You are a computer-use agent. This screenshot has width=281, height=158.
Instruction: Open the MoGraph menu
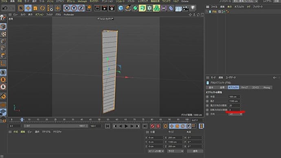tap(82, 1)
